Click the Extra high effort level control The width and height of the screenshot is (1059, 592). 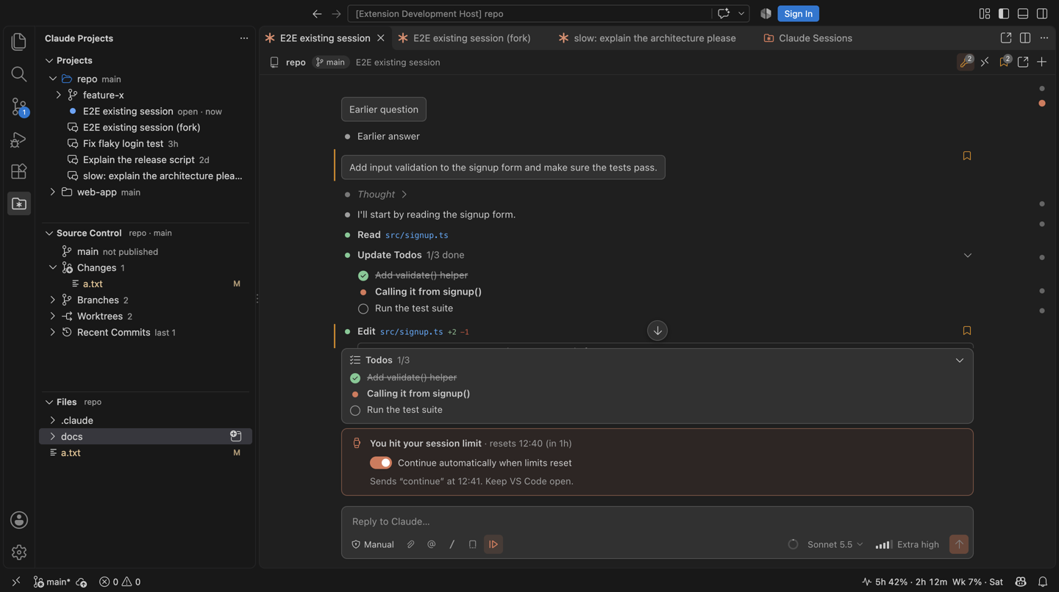coord(908,544)
